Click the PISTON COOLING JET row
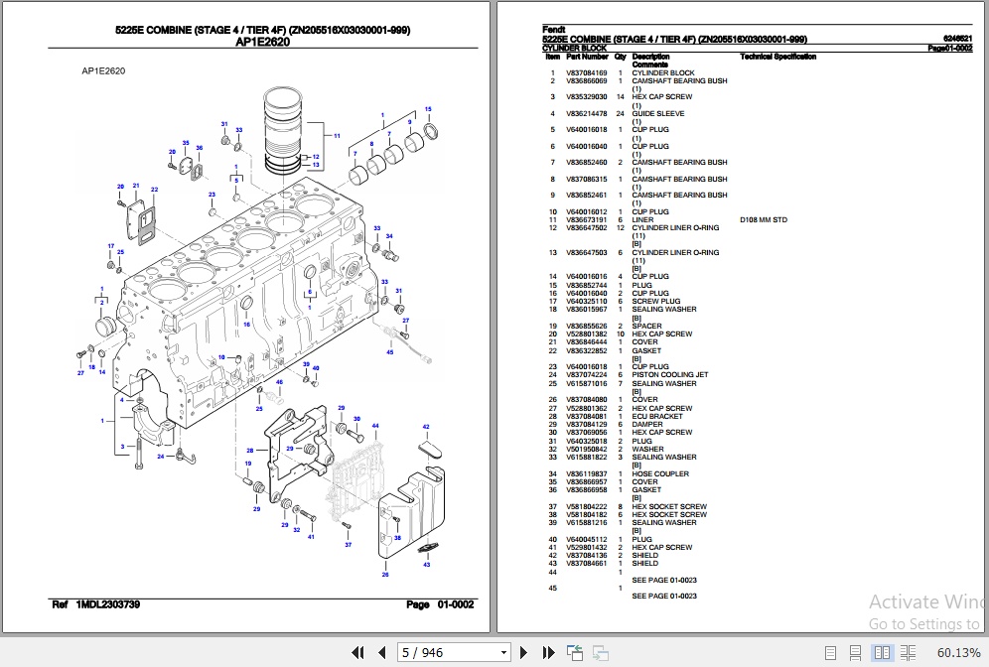This screenshot has height=667, width=989. point(670,374)
